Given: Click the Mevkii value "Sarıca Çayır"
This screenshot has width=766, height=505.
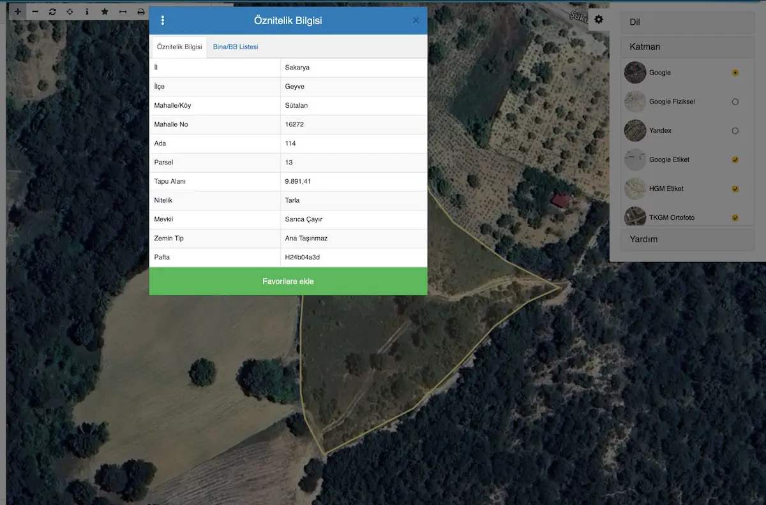Looking at the screenshot, I should pyautogui.click(x=304, y=219).
